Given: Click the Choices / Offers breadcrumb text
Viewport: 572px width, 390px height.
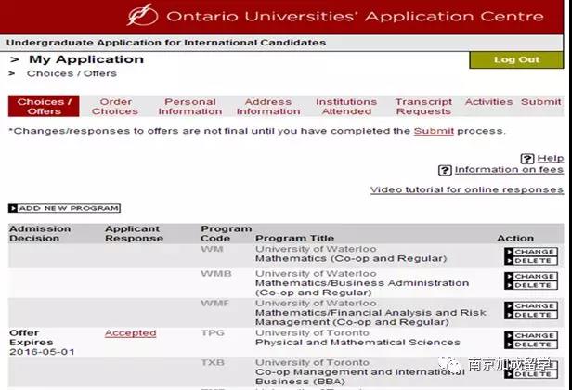Looking at the screenshot, I should (x=71, y=73).
